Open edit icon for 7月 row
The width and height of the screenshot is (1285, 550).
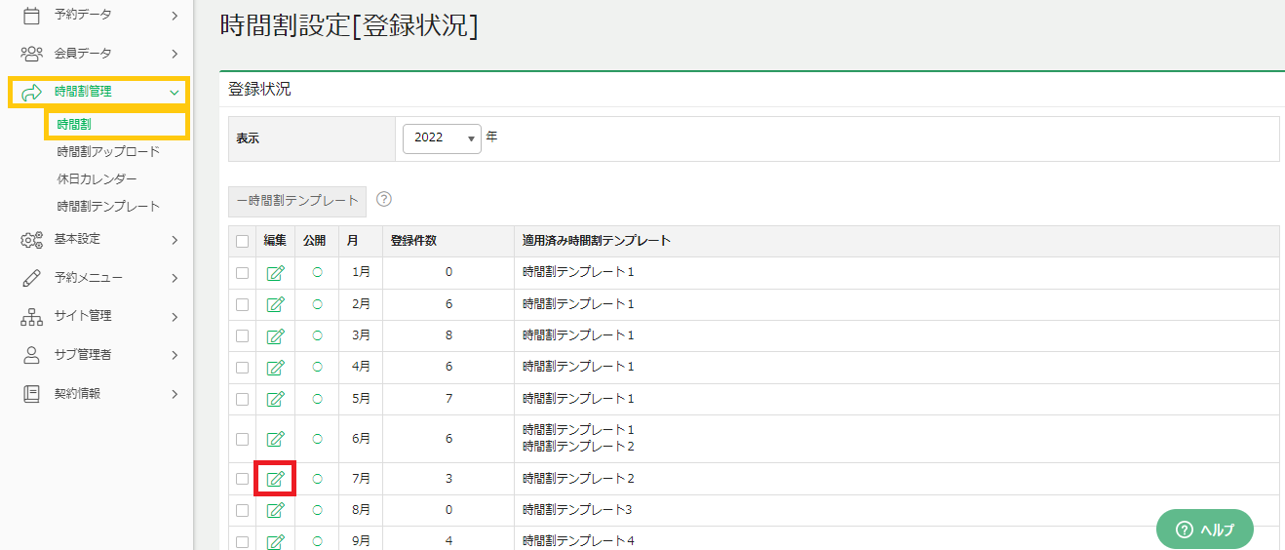click(275, 479)
